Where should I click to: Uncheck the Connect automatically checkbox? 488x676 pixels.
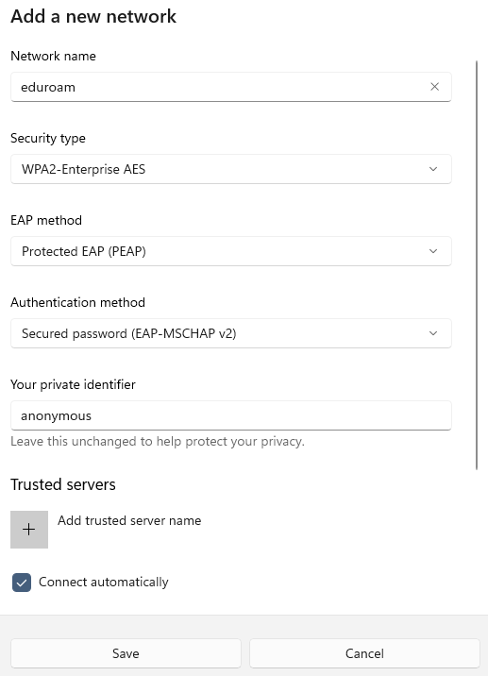pos(22,583)
